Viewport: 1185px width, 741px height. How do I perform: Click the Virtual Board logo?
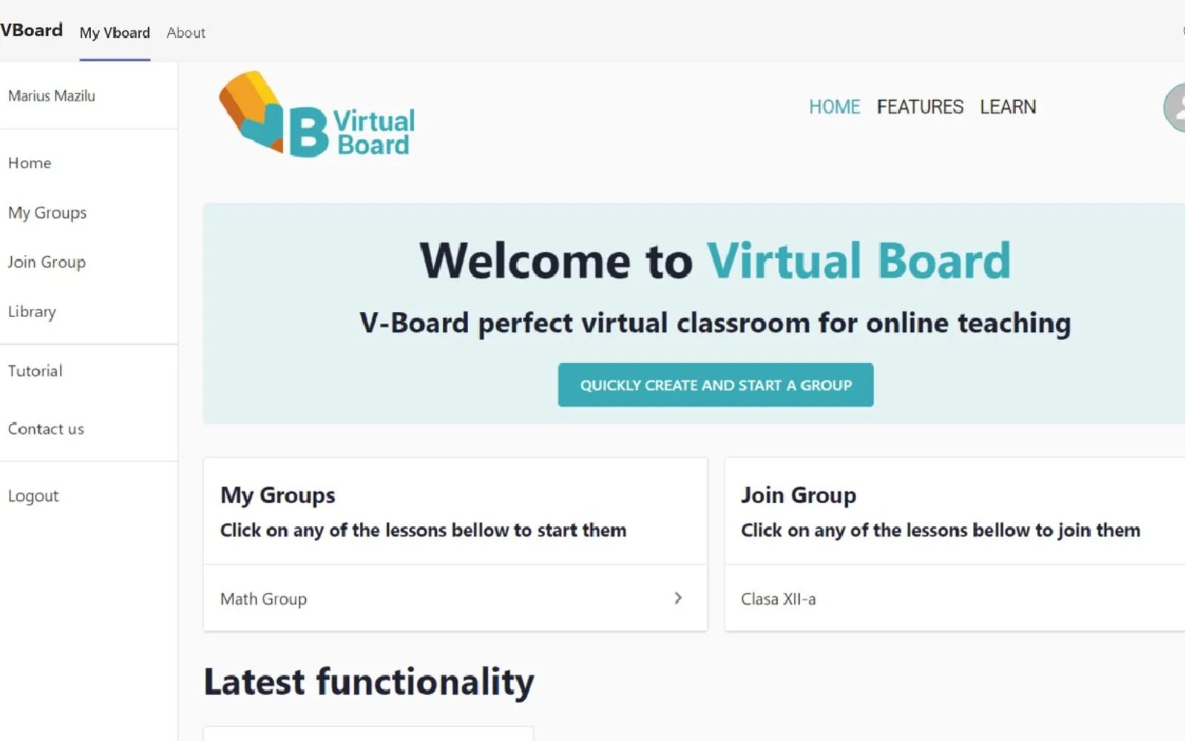(x=317, y=114)
